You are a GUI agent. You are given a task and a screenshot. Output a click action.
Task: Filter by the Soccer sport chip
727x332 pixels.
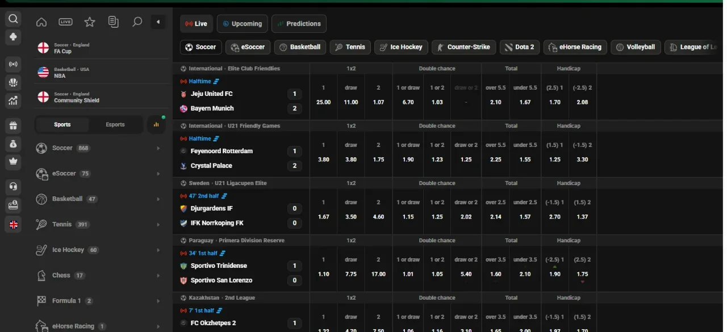201,47
